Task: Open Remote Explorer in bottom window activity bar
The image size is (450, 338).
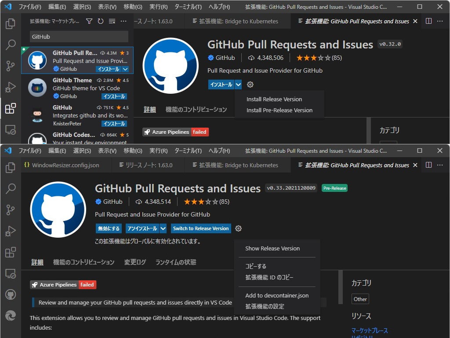Action: pyautogui.click(x=11, y=274)
